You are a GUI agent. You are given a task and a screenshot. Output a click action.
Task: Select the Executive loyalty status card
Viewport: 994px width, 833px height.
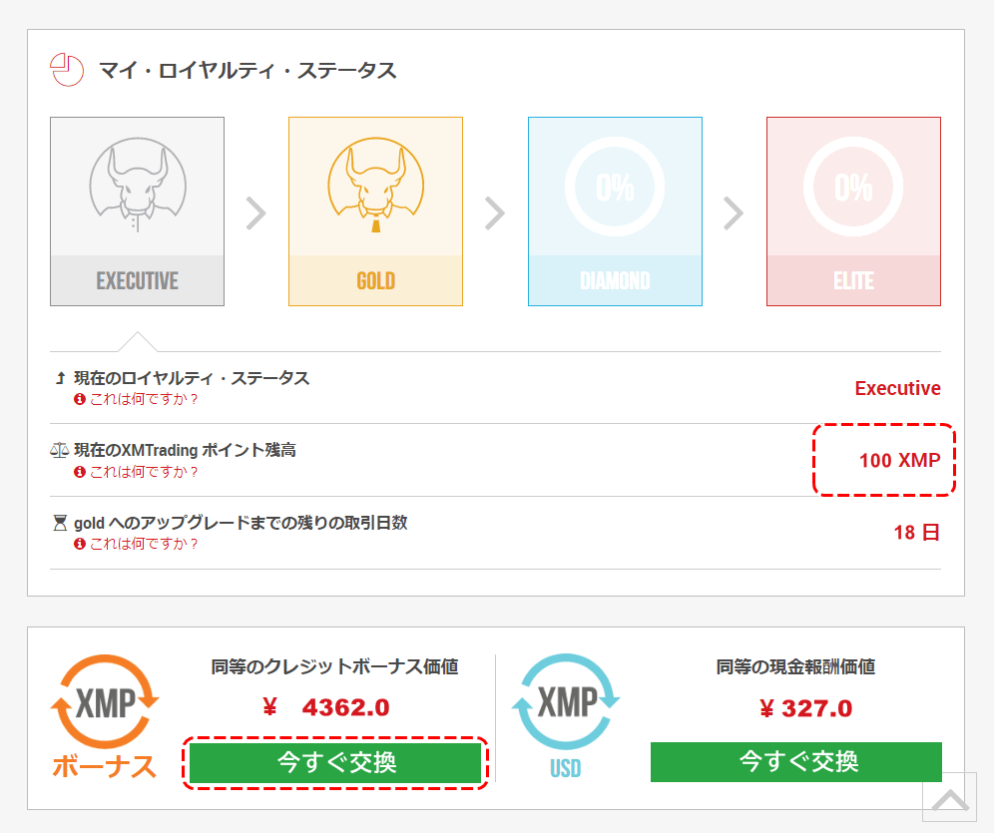coord(137,211)
